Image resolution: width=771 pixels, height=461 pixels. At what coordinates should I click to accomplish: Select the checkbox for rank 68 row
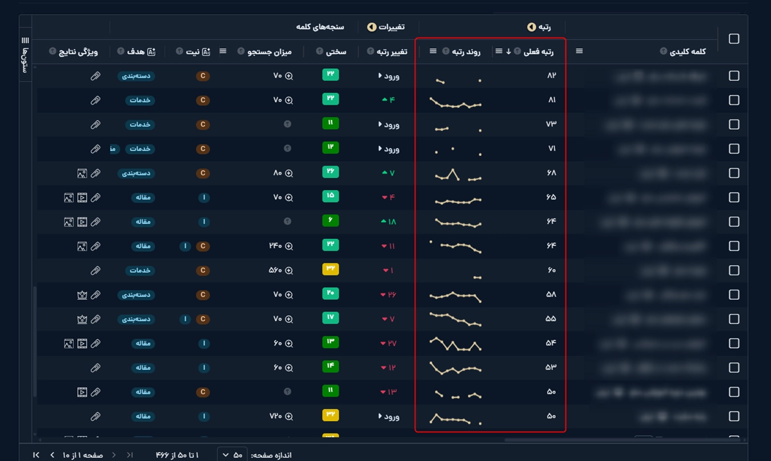(734, 173)
